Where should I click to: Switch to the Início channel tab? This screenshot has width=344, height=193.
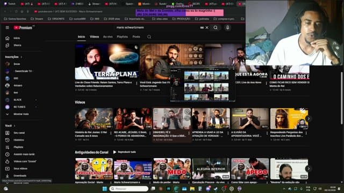tap(81, 37)
